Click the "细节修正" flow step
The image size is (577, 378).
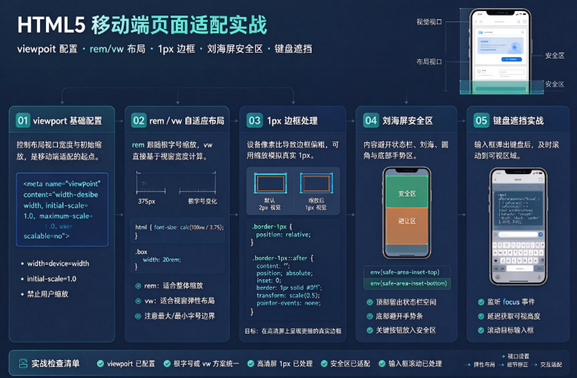click(518, 365)
